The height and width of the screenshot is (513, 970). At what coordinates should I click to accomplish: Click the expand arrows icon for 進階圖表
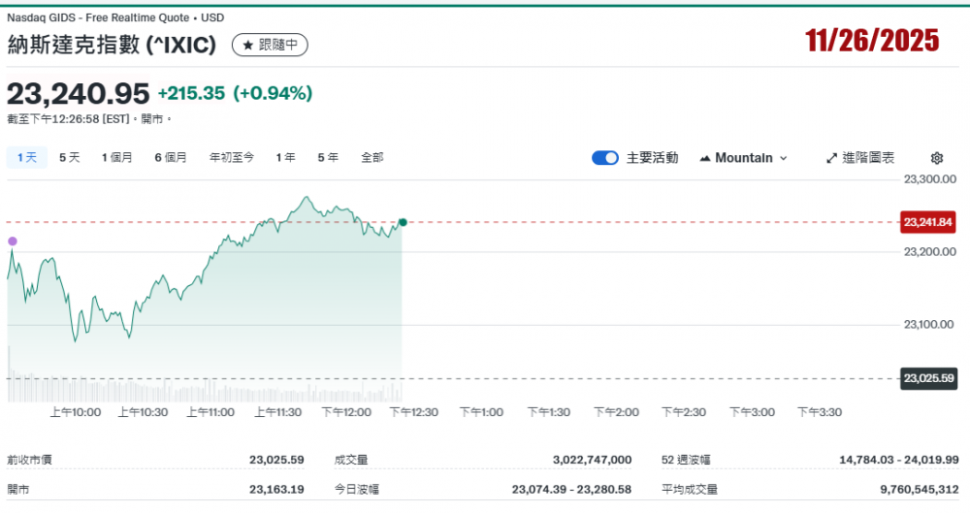click(831, 158)
